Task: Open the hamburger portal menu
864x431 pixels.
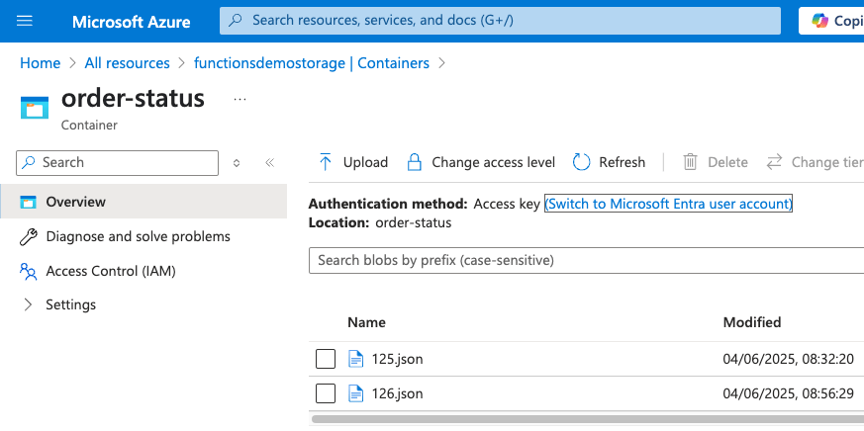Action: pos(25,21)
